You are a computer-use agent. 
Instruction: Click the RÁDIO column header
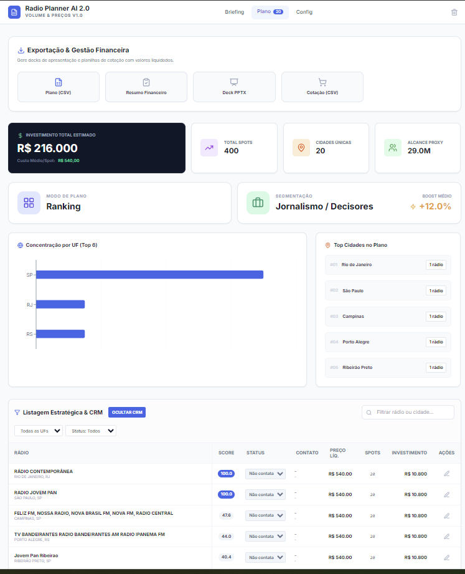click(x=22, y=453)
